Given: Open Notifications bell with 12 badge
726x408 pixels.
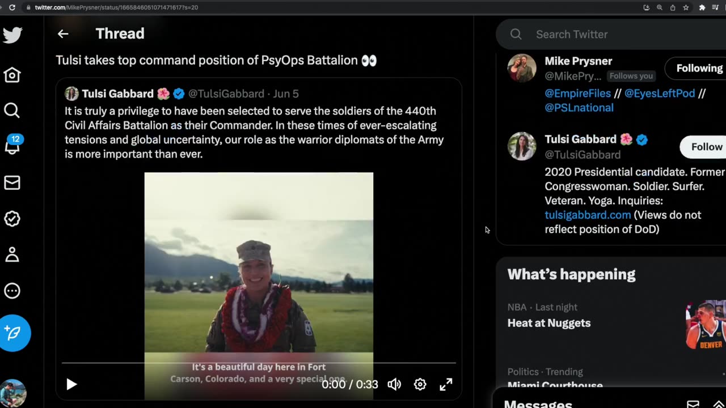Looking at the screenshot, I should (x=12, y=145).
